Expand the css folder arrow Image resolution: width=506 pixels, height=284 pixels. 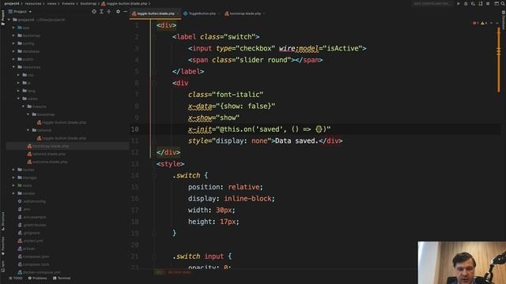click(x=18, y=75)
